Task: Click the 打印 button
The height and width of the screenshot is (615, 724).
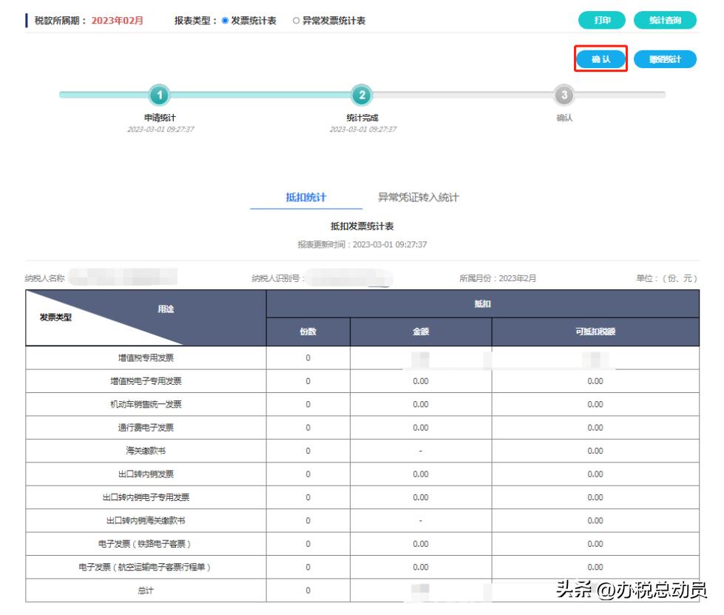Action: [x=601, y=21]
